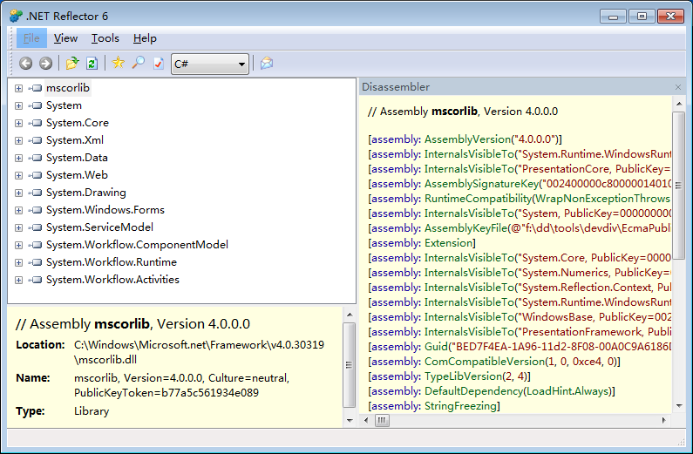Click the System.ServiceModel assembly icon
This screenshot has height=454, width=693.
tap(36, 227)
